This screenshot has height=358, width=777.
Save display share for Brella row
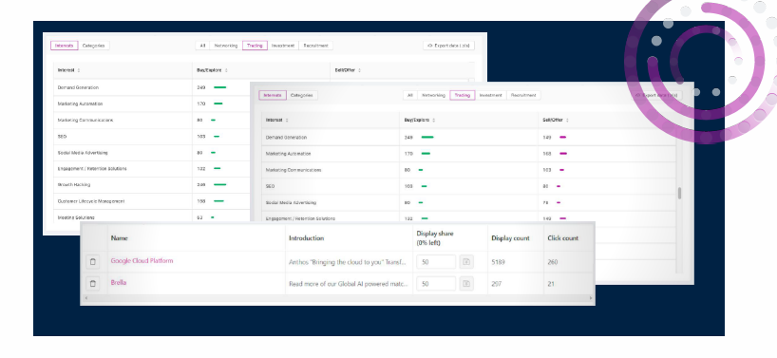[x=465, y=283]
